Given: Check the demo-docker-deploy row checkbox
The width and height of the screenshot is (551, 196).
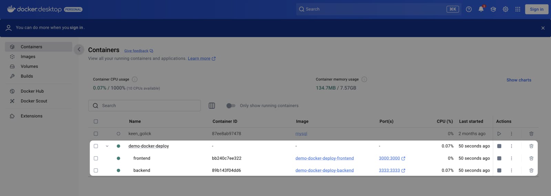Looking at the screenshot, I should (96, 146).
